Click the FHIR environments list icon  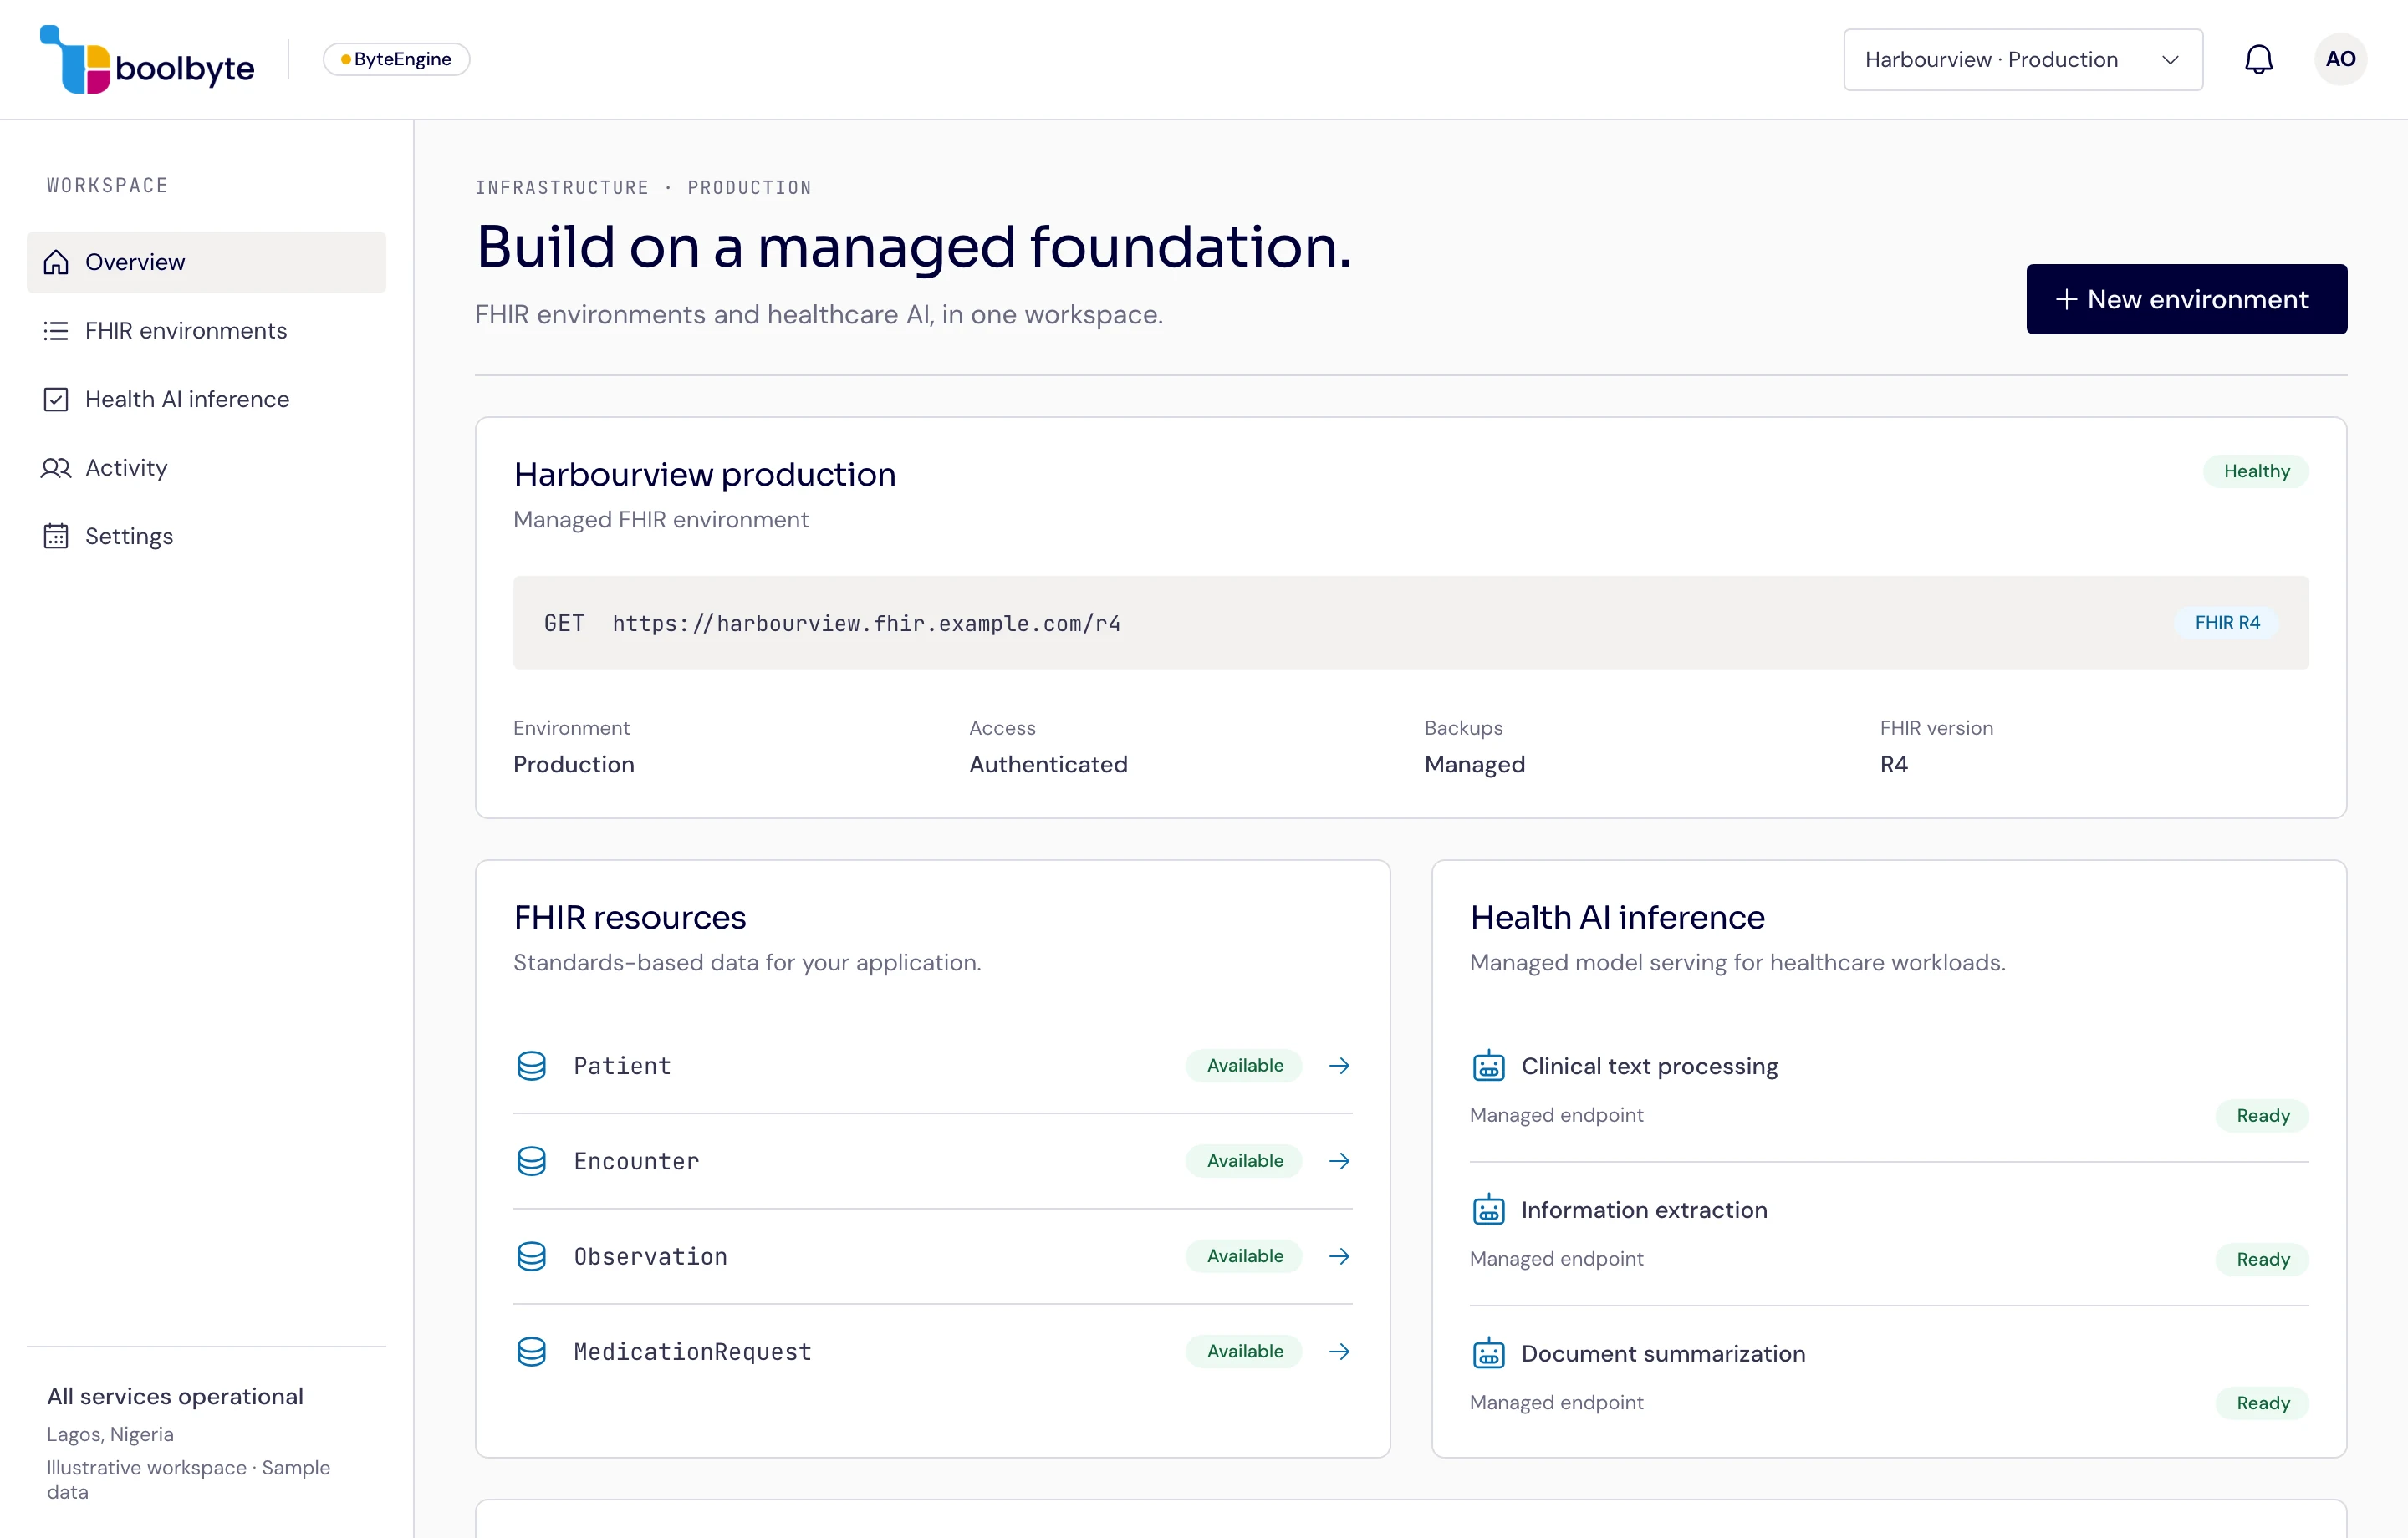(56, 331)
